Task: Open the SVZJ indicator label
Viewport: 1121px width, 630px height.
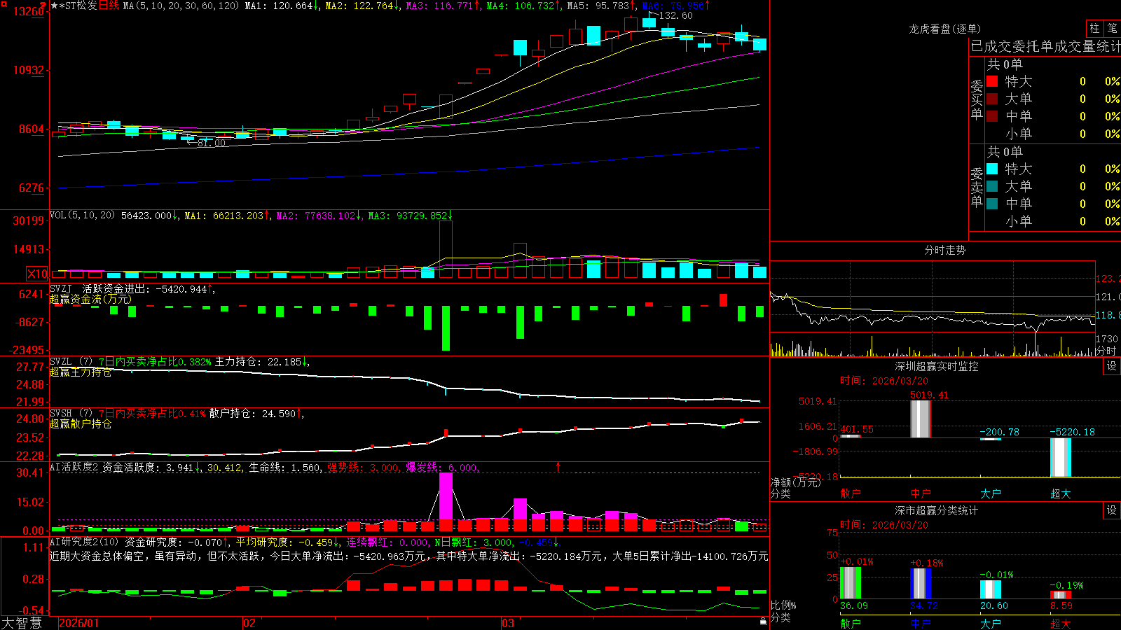Action: click(61, 288)
